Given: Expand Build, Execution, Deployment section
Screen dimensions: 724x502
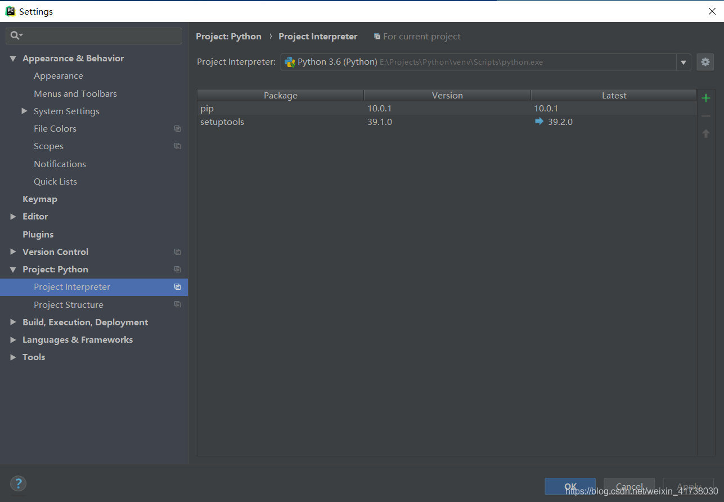Looking at the screenshot, I should tap(13, 322).
